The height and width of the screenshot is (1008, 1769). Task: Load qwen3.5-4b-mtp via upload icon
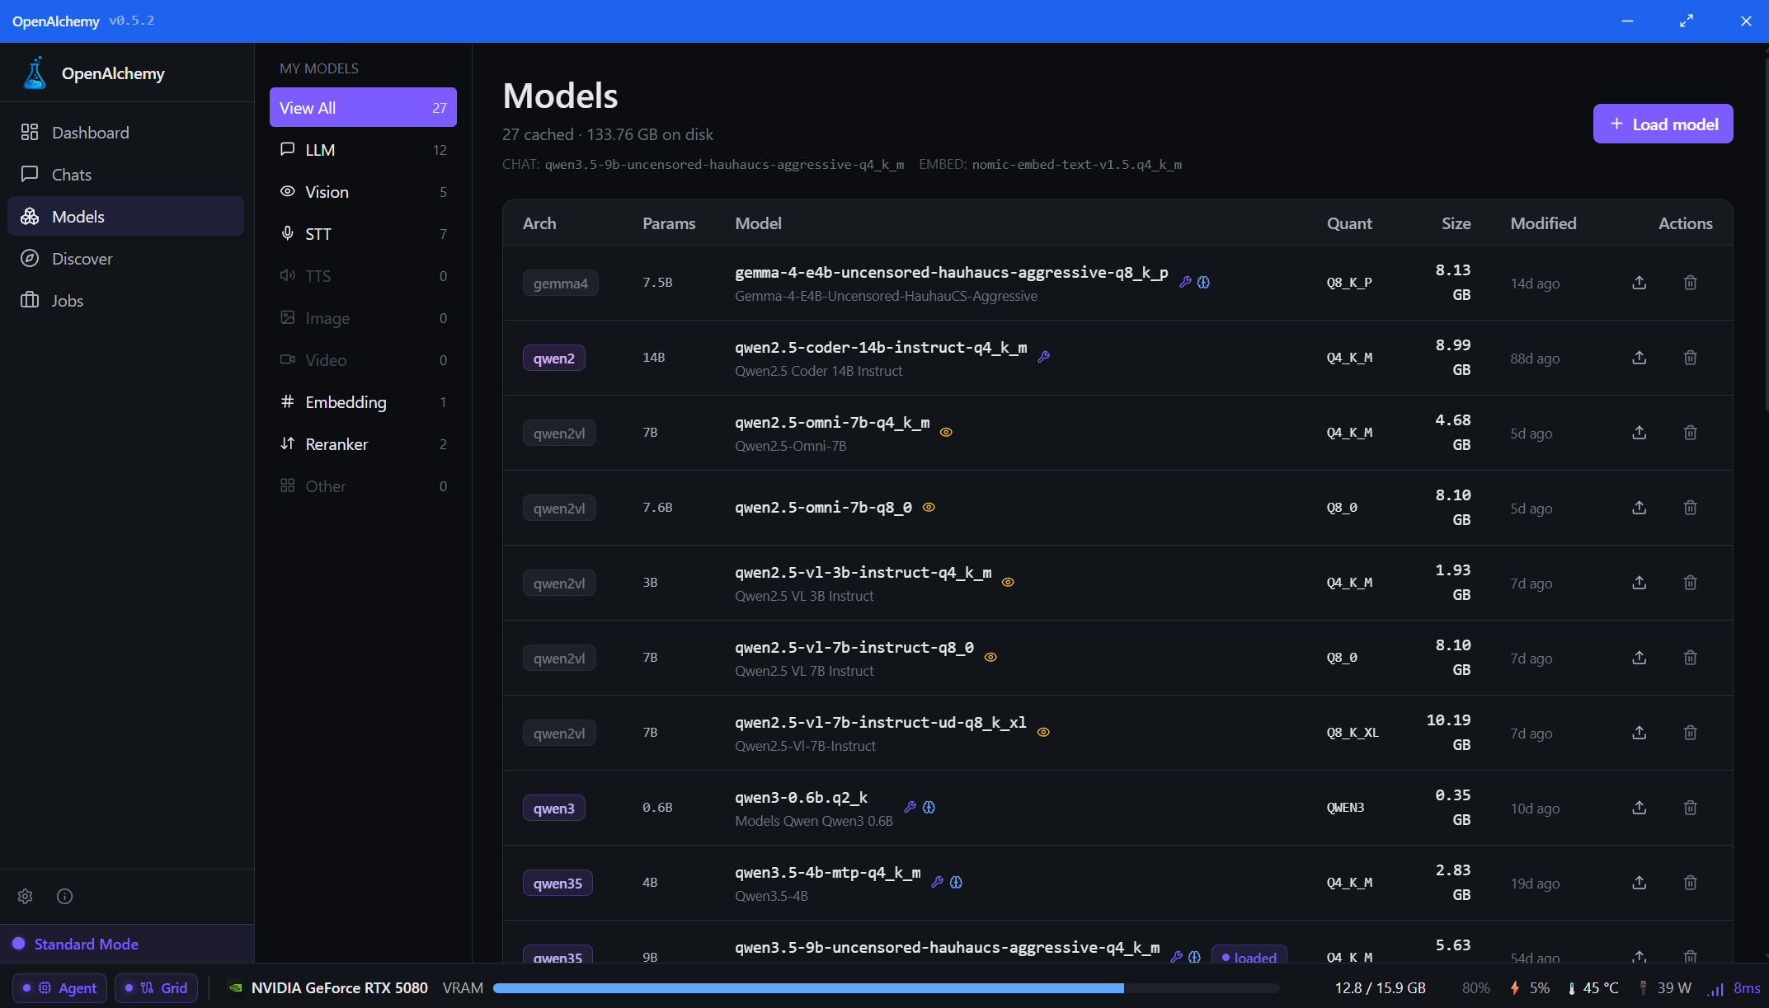tap(1640, 883)
